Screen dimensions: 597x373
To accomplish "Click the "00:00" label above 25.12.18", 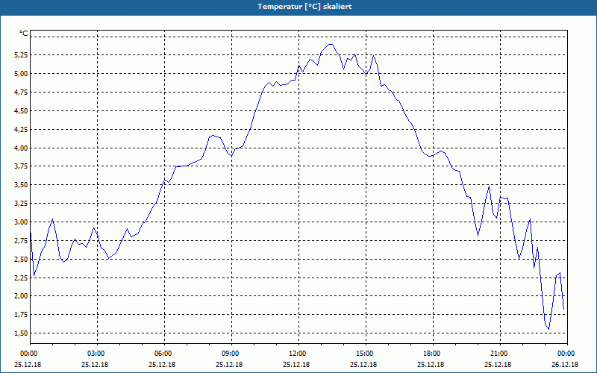I will point(30,354).
